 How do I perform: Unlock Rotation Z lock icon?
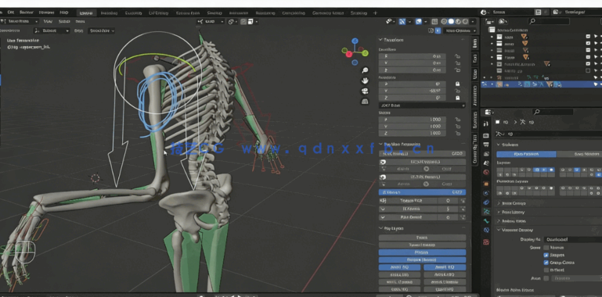[458, 98]
